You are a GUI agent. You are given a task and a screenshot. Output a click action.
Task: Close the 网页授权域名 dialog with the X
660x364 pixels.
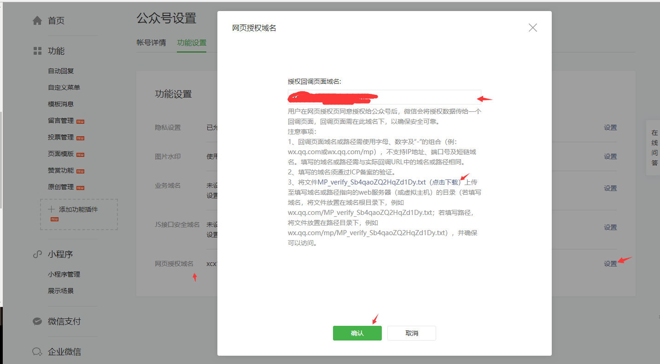point(533,28)
